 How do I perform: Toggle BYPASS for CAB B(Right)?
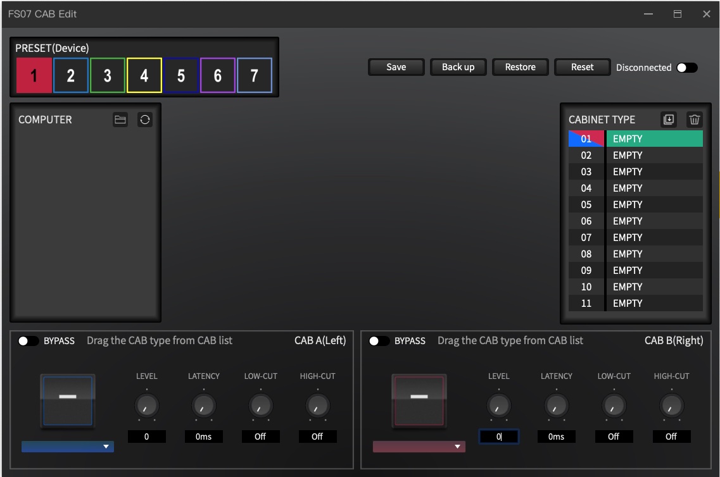tap(379, 341)
